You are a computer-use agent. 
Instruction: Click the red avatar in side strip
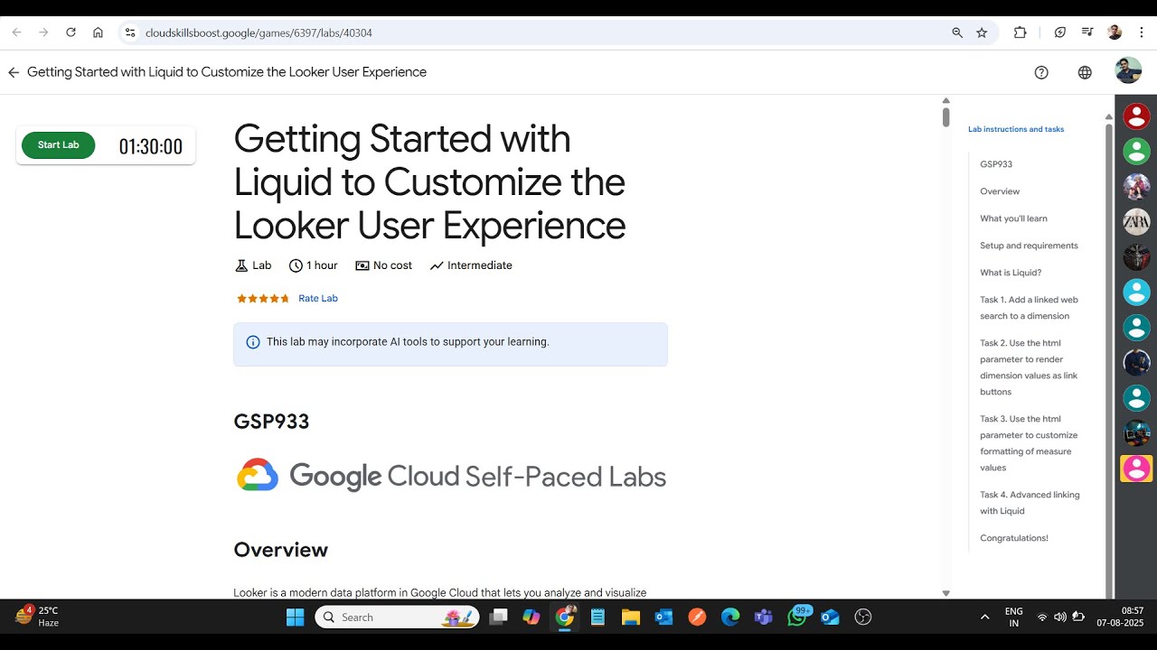click(1136, 116)
